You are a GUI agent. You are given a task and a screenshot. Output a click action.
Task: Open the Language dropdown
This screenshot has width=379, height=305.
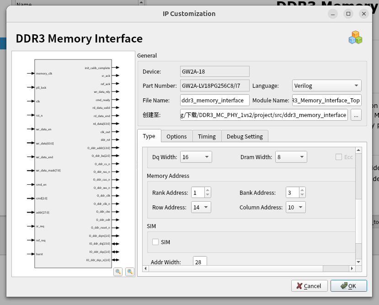coord(327,86)
